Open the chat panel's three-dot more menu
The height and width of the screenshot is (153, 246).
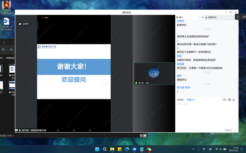click(x=200, y=17)
